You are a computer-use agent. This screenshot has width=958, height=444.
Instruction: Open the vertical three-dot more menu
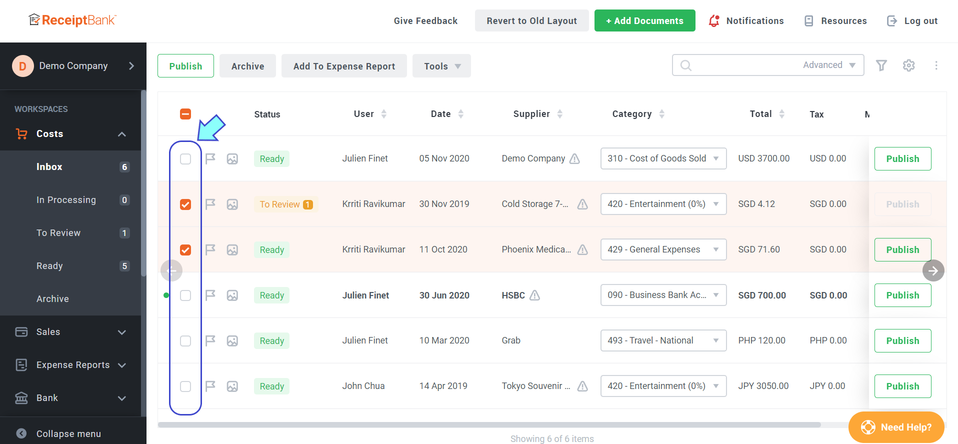pyautogui.click(x=936, y=65)
